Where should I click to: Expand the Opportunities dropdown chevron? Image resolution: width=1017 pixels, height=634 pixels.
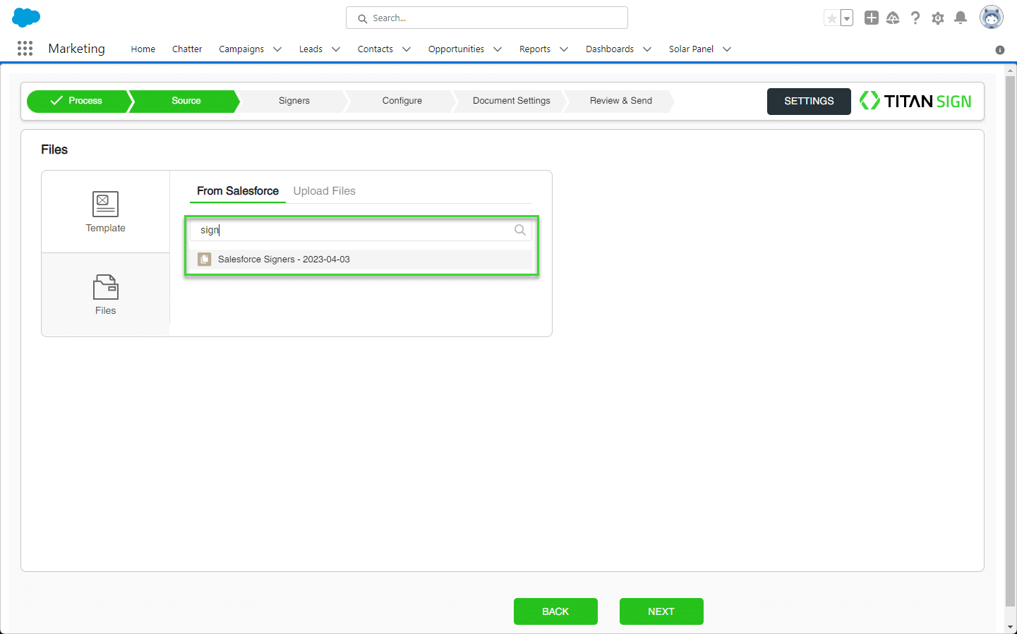click(498, 49)
